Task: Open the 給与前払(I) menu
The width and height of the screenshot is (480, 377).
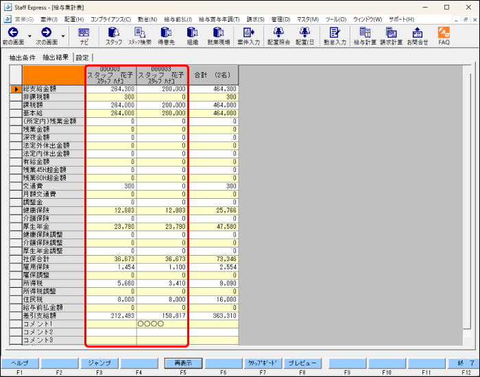Action: tap(178, 19)
